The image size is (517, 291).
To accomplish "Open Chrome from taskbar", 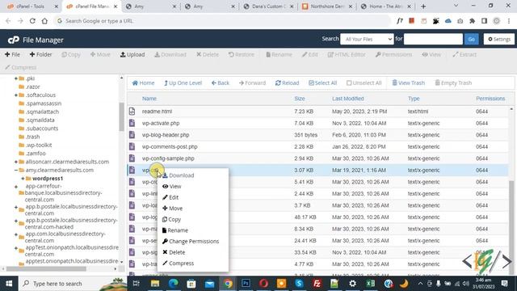I will click(x=228, y=284).
